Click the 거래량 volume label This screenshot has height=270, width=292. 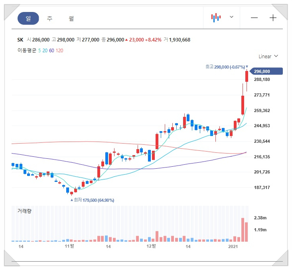tap(24, 211)
